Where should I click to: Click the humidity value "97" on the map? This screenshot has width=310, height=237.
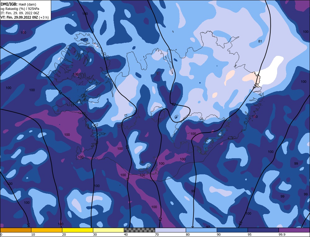208,226
